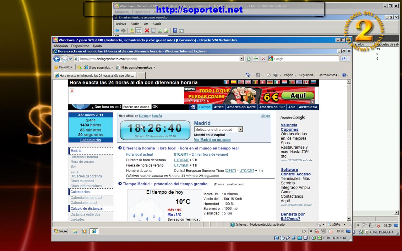Click the 'Escriba una ciudad' input field
Image resolution: width=402 pixels, height=251 pixels.
coord(137,107)
